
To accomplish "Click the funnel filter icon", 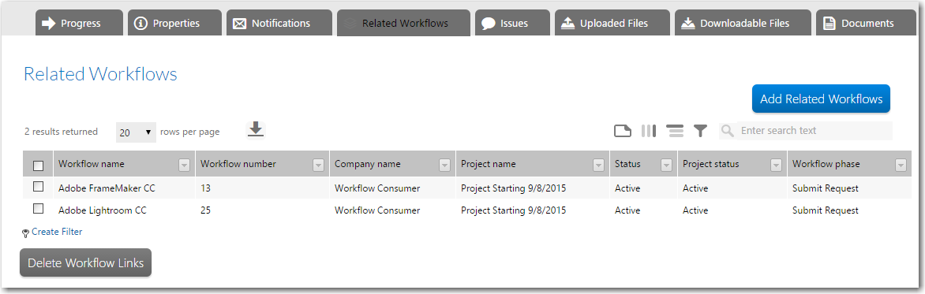I will [x=700, y=131].
